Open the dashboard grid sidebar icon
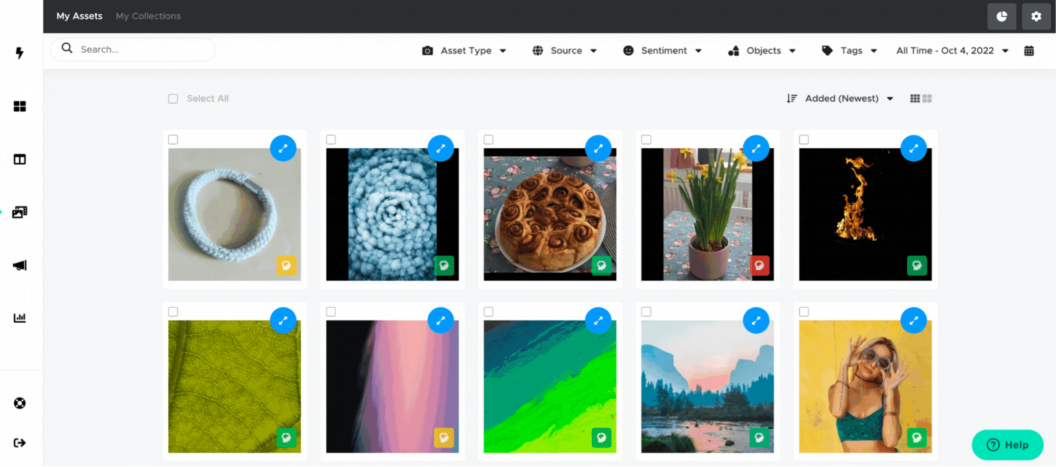Image resolution: width=1056 pixels, height=467 pixels. (20, 106)
